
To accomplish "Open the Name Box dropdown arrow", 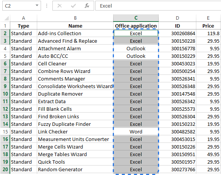I will 37,5.
